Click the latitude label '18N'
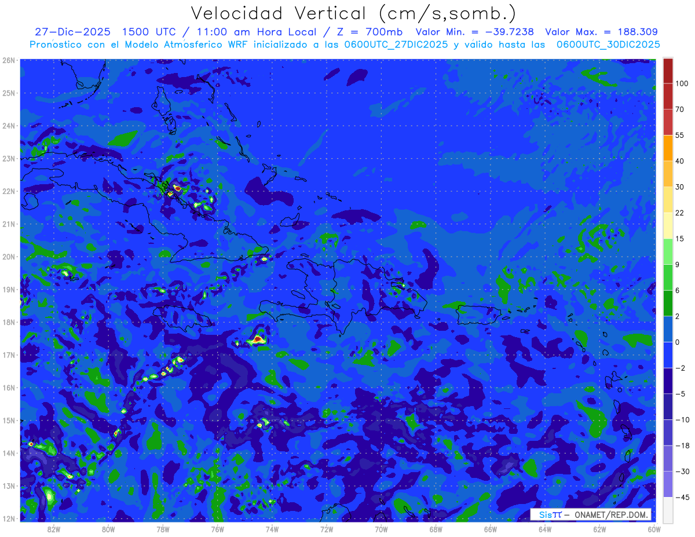The image size is (695, 537). click(8, 322)
